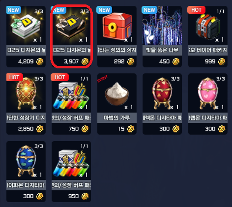Image resolution: width=232 pixels, height=207 pixels.
Task: Select the red triangle-patterned DigiTama egg
Action: (x=162, y=104)
